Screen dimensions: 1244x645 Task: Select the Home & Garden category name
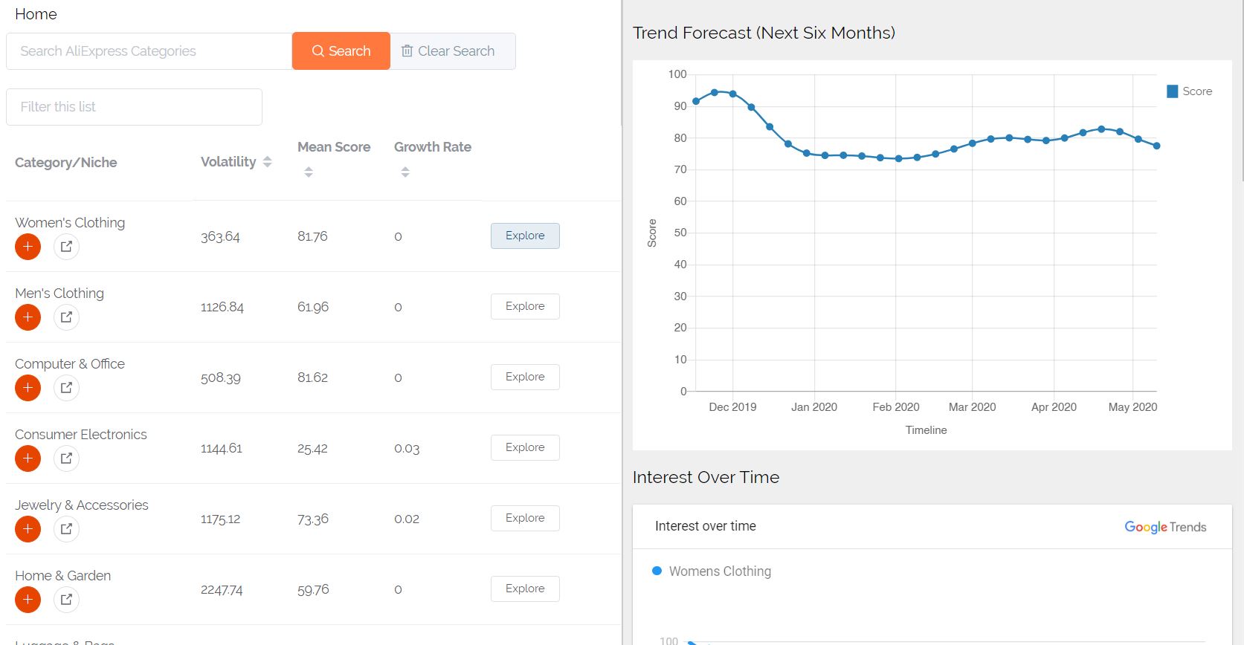63,575
